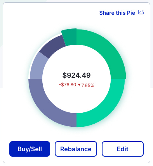Screen dimensions: 153x166
Task: Click the share arrow icon beside Share this Pie
Action: pyautogui.click(x=141, y=12)
